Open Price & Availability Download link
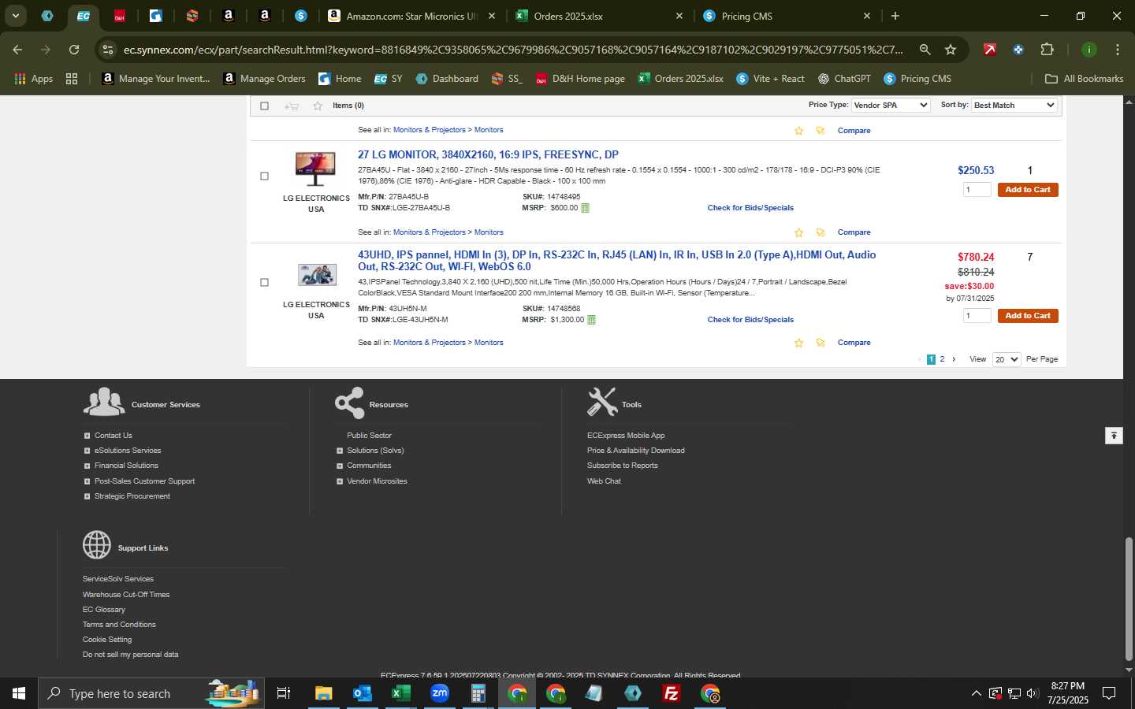 click(x=635, y=451)
